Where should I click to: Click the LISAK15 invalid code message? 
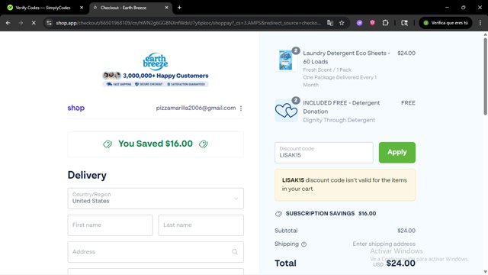(345, 185)
